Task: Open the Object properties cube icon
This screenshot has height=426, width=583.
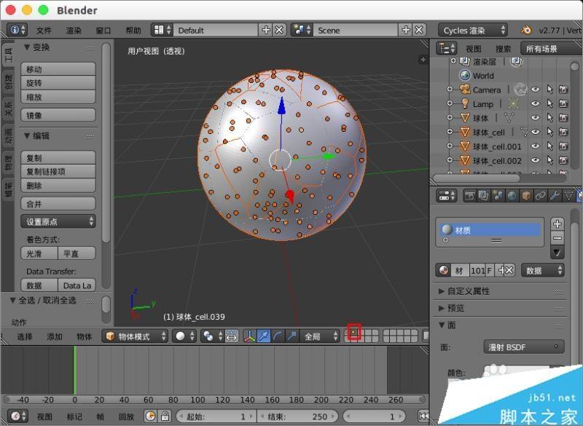Action: tap(525, 197)
